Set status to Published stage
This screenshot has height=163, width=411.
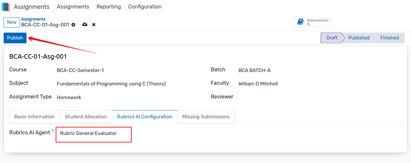tap(359, 38)
